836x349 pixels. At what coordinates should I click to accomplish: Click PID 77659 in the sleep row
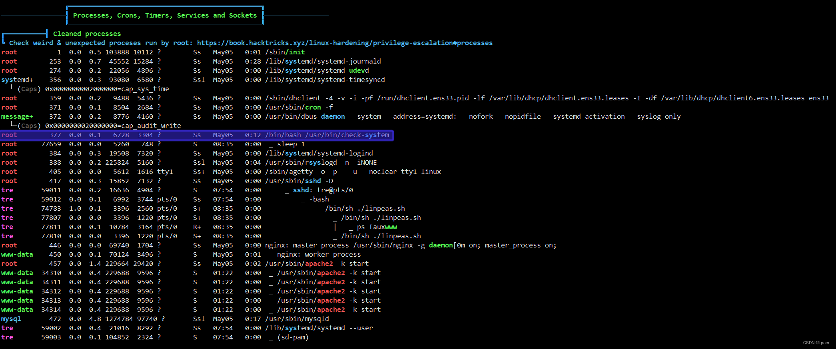(x=51, y=144)
